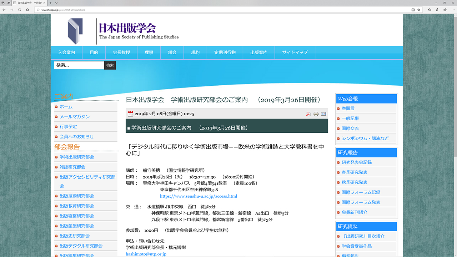Screen dimensions: 457x257
Task: Open the 出版史研究部会 sidebar link
Action: 75,236
